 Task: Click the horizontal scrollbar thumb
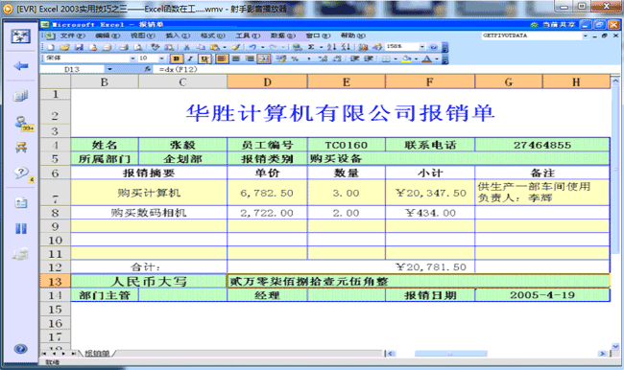point(451,353)
